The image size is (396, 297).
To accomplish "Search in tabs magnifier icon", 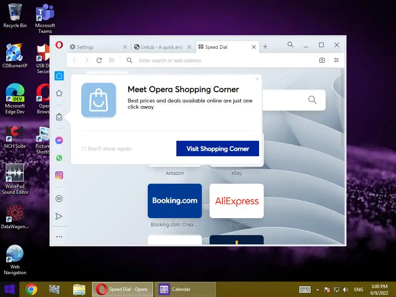I will [x=290, y=45].
